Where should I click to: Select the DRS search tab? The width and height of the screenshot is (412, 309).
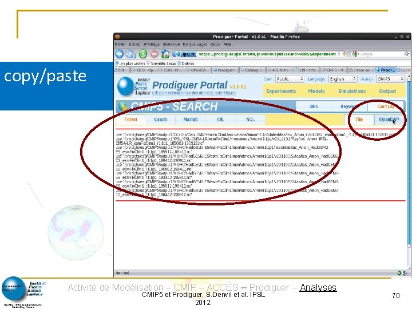pos(314,106)
